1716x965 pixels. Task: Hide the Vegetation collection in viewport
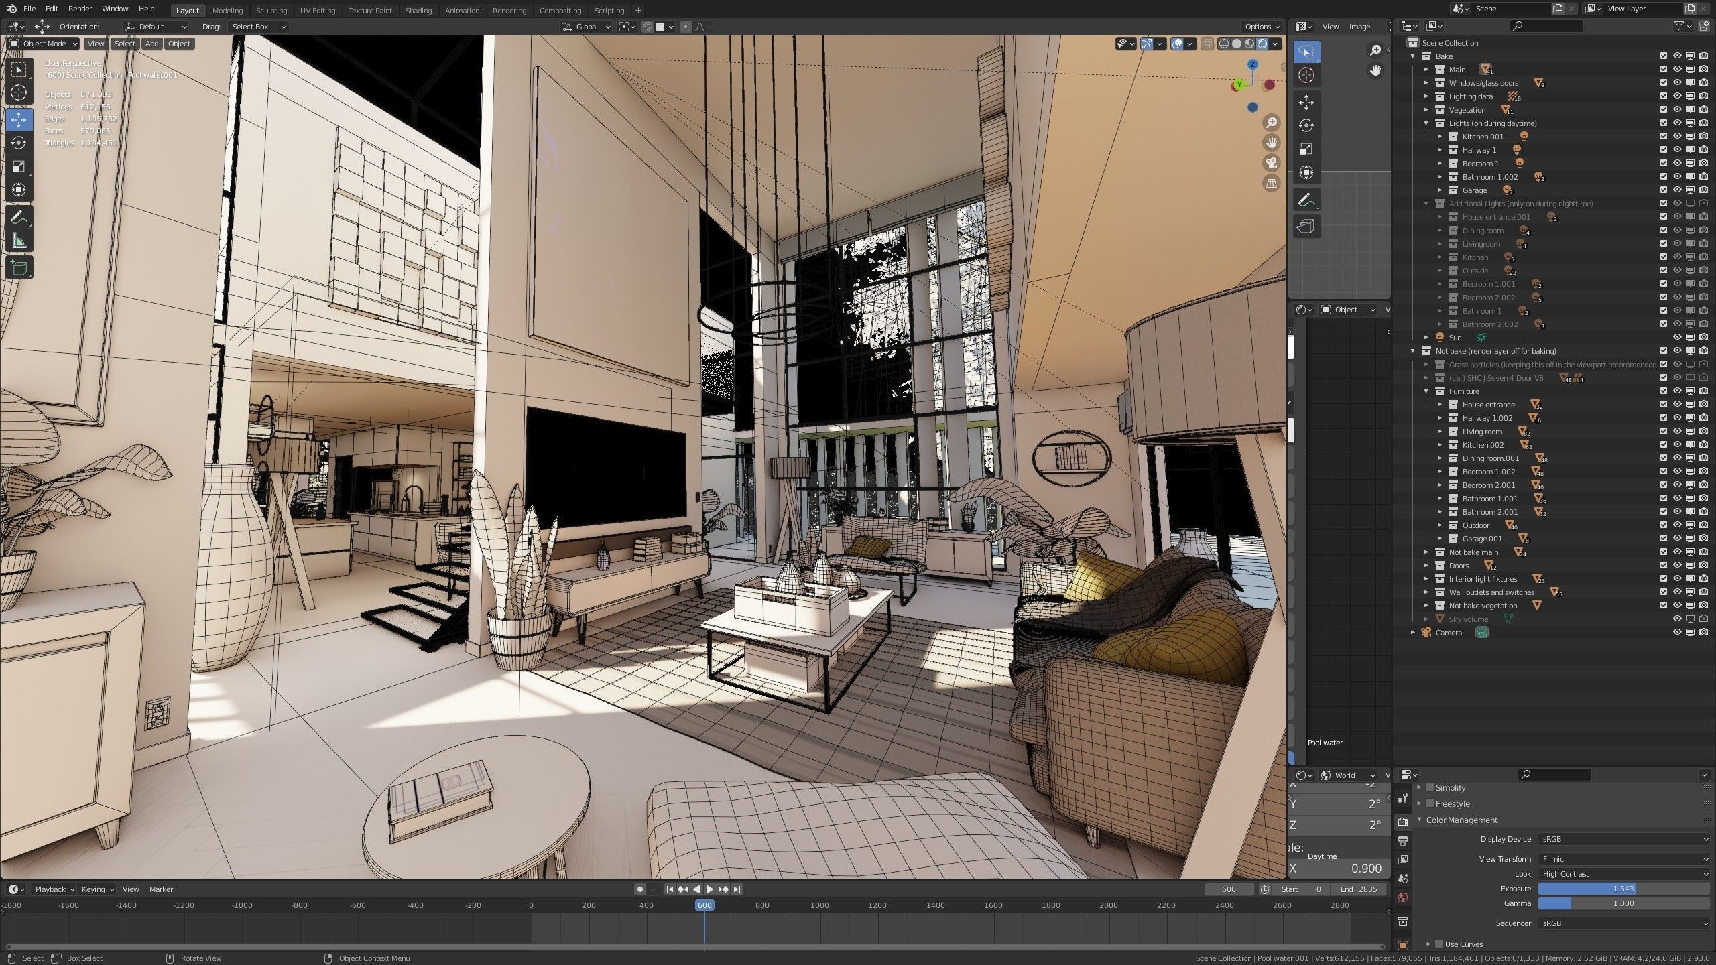[1677, 110]
